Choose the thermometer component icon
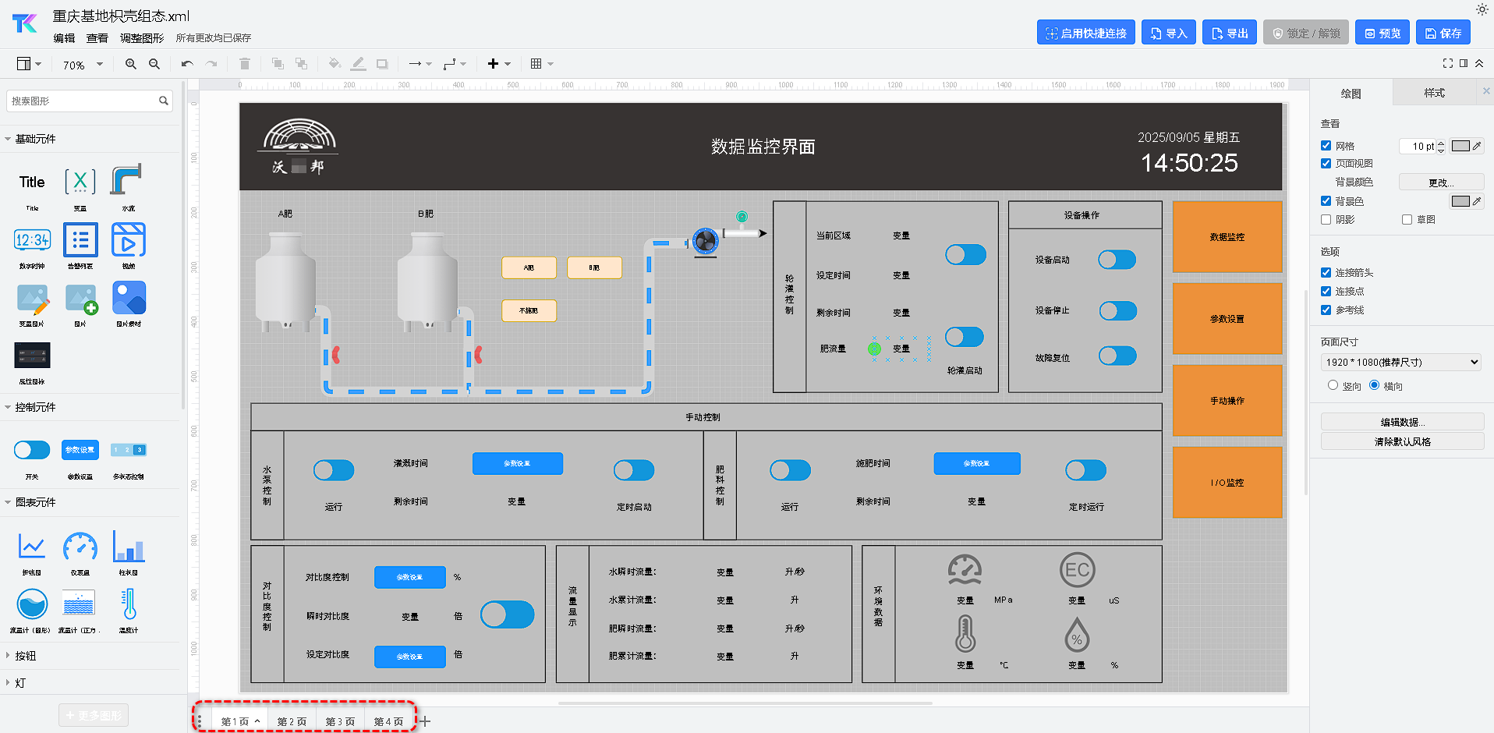The height and width of the screenshot is (733, 1494). point(129,604)
